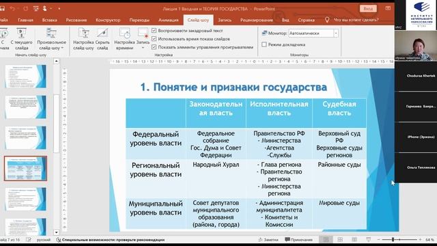Click the 'Примечания' comments button
This screenshot has width=437, height=246.
[x=299, y=240]
